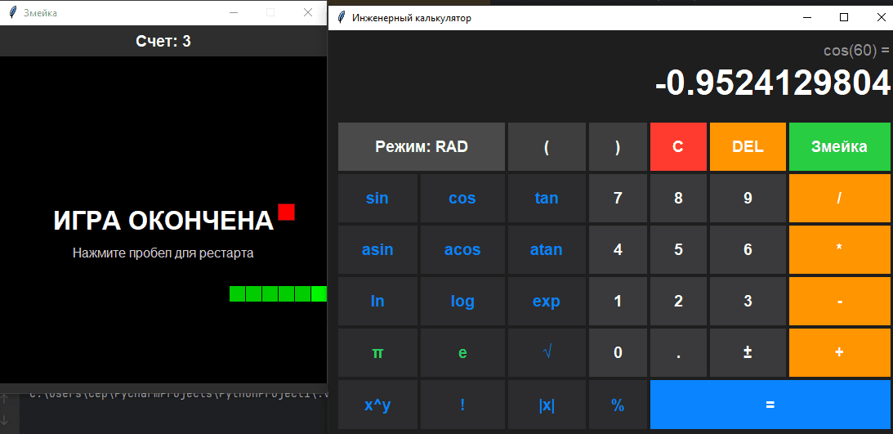
Task: Toggle the RAD angle mode button
Action: tap(421, 147)
